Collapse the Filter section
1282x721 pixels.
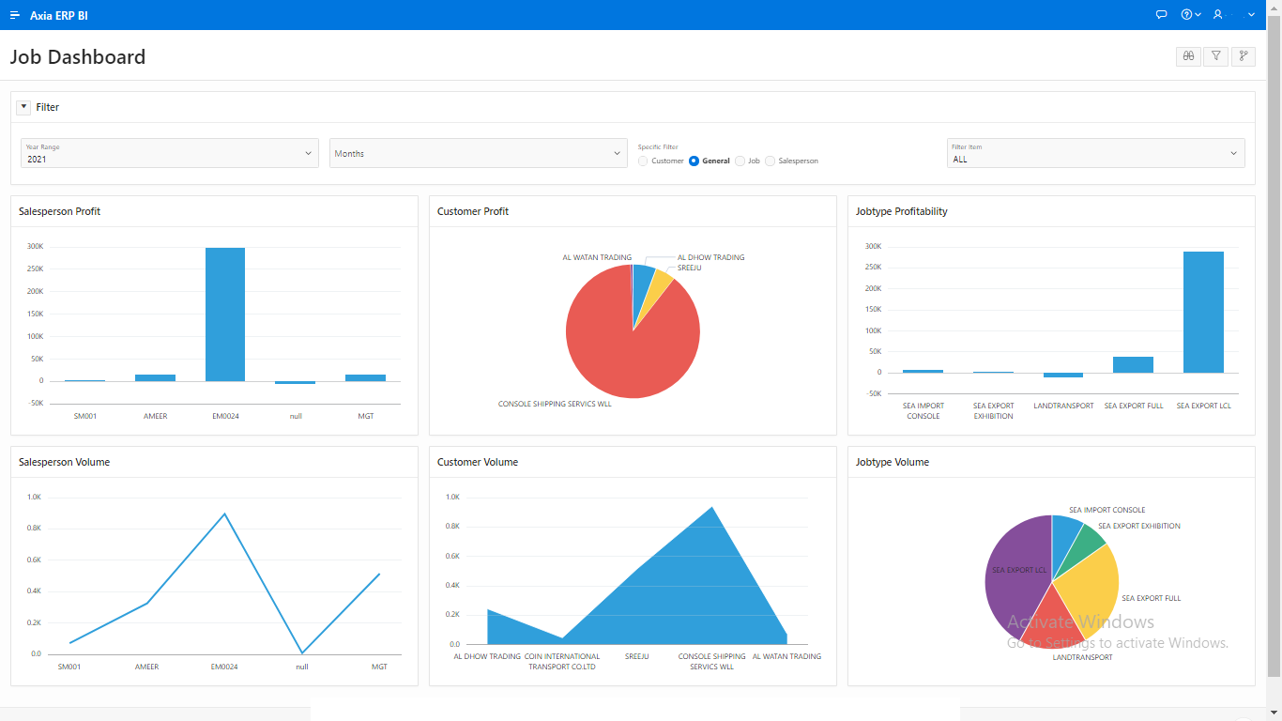pyautogui.click(x=23, y=106)
